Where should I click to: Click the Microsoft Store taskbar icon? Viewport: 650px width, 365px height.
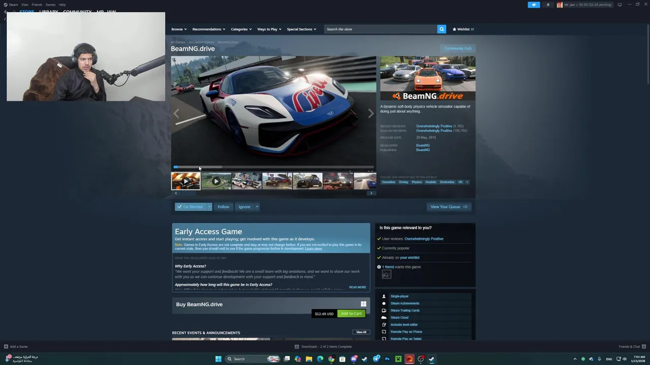click(342, 359)
